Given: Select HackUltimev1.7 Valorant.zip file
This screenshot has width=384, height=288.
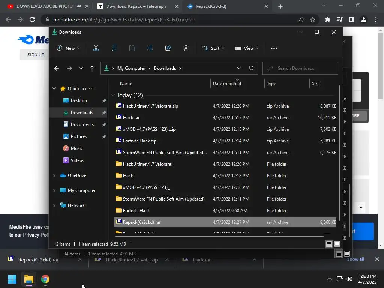Looking at the screenshot, I should click(225, 106).
